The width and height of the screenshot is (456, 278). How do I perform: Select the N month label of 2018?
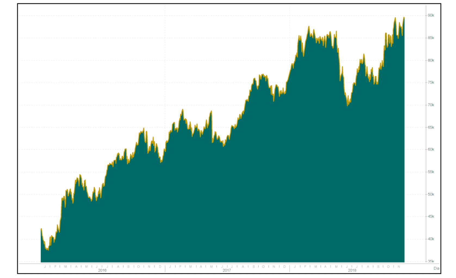(x=399, y=267)
